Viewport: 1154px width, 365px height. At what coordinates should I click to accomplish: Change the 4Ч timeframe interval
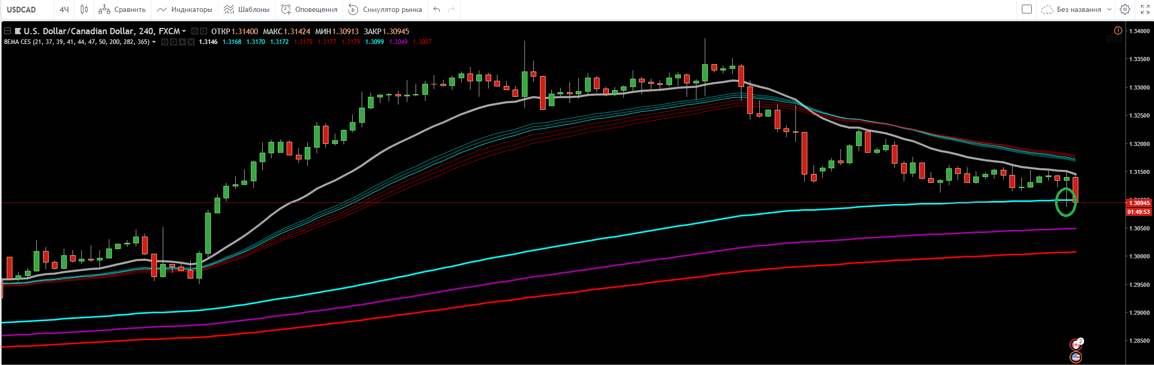pos(64,9)
